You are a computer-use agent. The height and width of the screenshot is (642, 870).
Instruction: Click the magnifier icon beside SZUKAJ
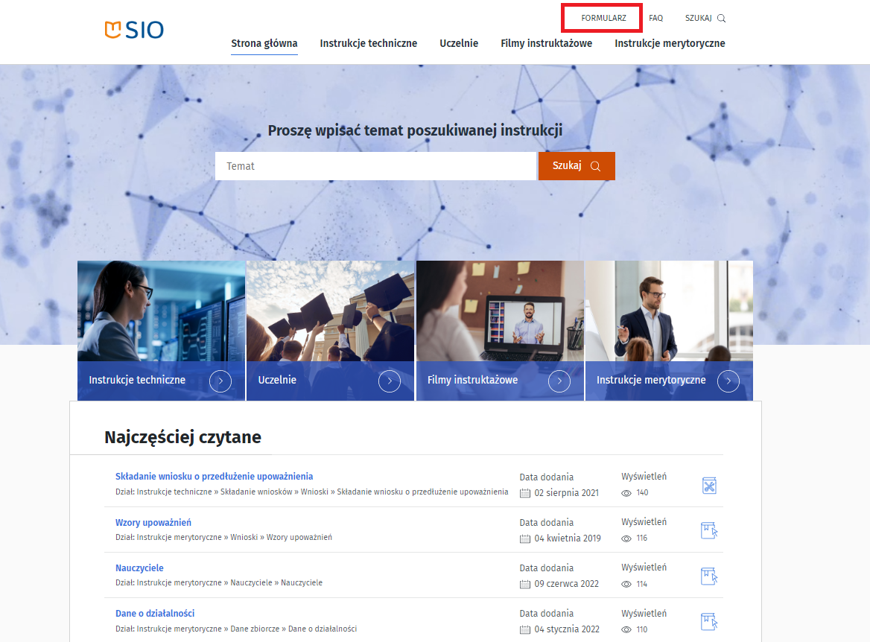[x=720, y=17]
